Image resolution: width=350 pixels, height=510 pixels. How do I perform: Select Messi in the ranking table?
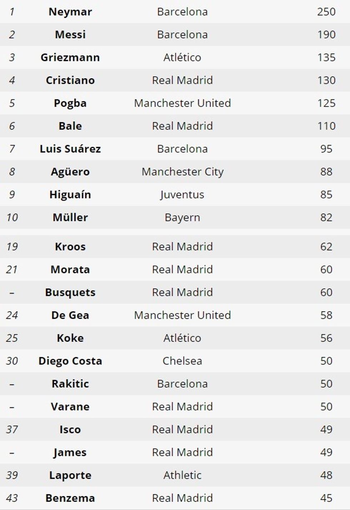[70, 35]
